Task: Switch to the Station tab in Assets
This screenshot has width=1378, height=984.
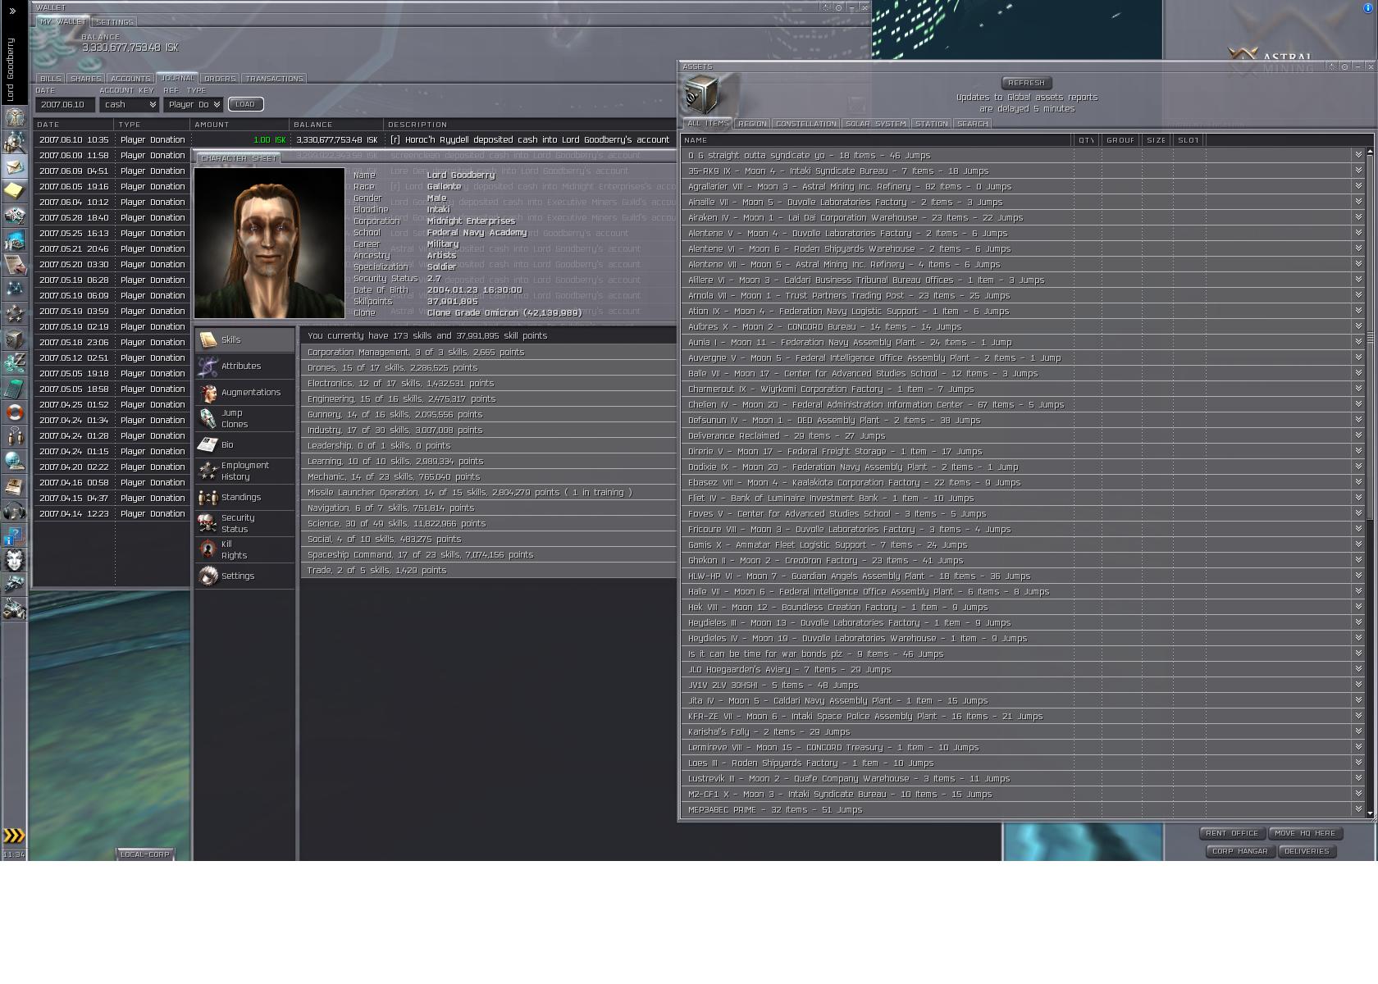Action: coord(932,124)
